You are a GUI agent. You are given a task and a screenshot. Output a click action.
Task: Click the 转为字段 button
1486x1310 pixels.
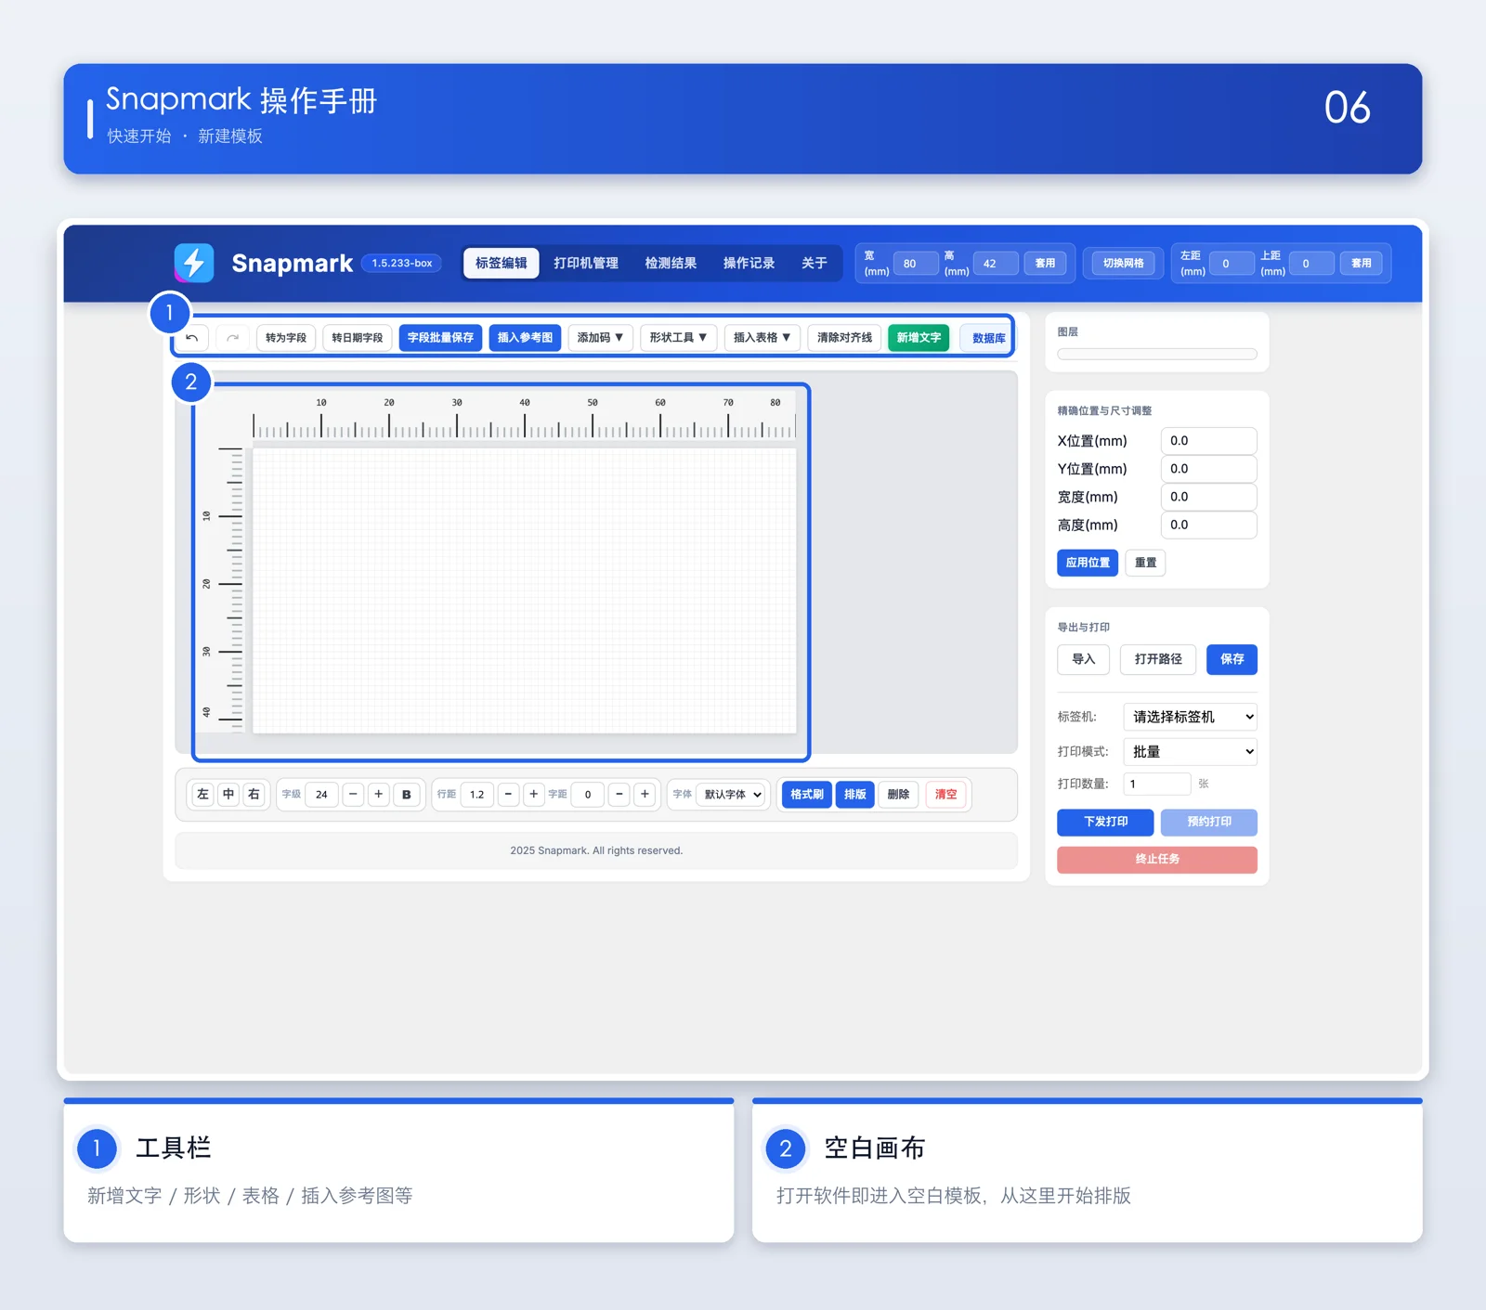pyautogui.click(x=286, y=338)
